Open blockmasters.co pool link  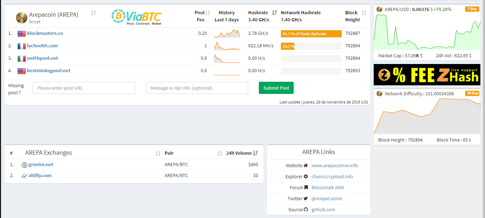pos(45,33)
